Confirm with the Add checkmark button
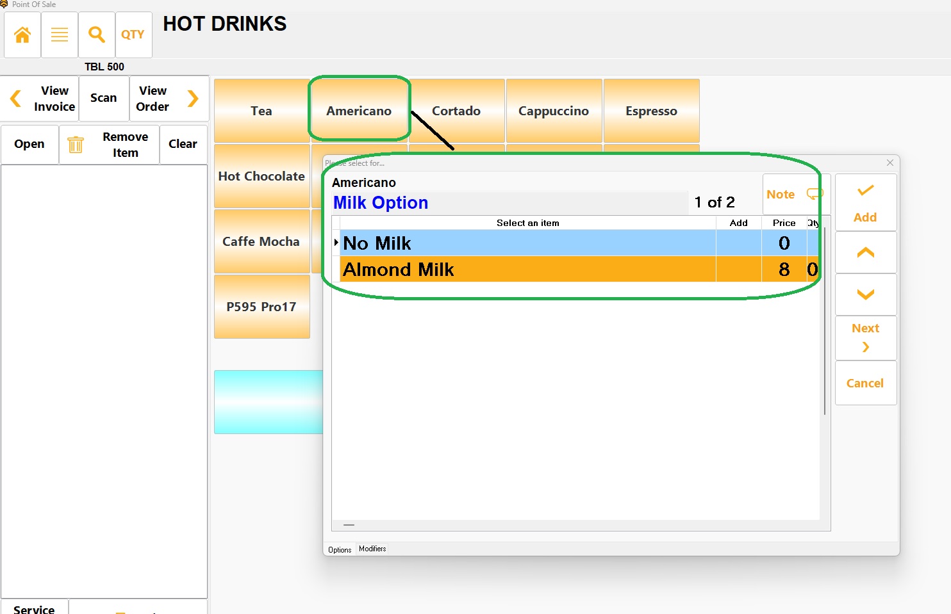951x614 pixels. pyautogui.click(x=865, y=202)
